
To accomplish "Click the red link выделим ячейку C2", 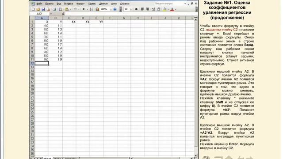I will [222, 30].
